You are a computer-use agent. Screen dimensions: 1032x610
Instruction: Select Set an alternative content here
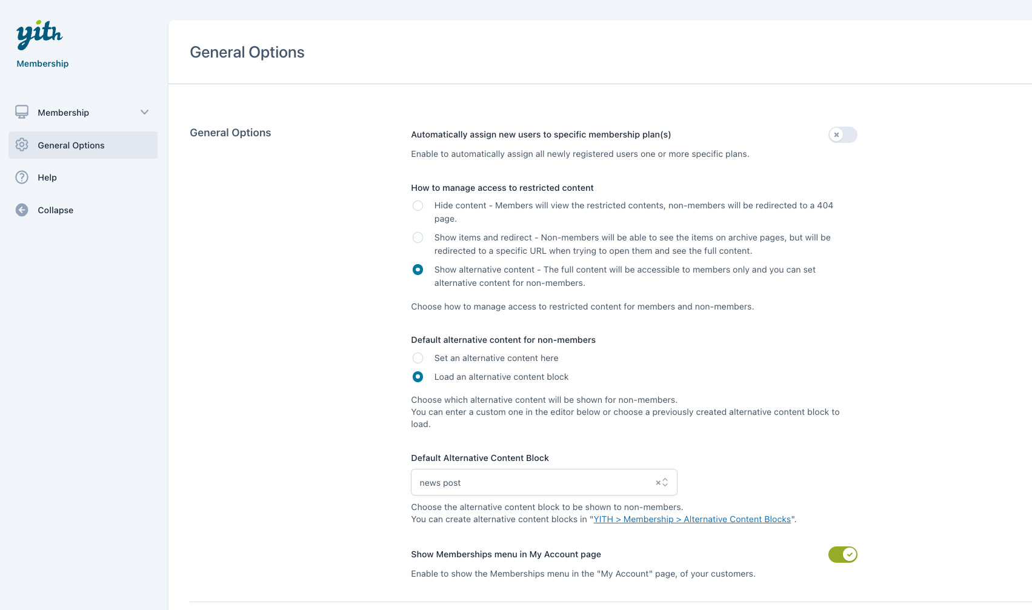(418, 358)
